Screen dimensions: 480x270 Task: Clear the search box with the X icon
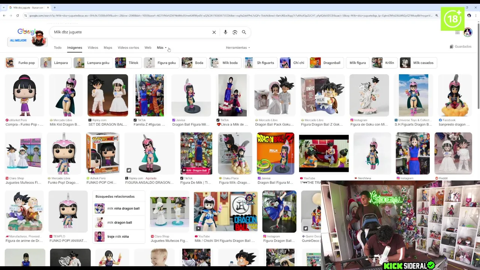click(x=214, y=32)
